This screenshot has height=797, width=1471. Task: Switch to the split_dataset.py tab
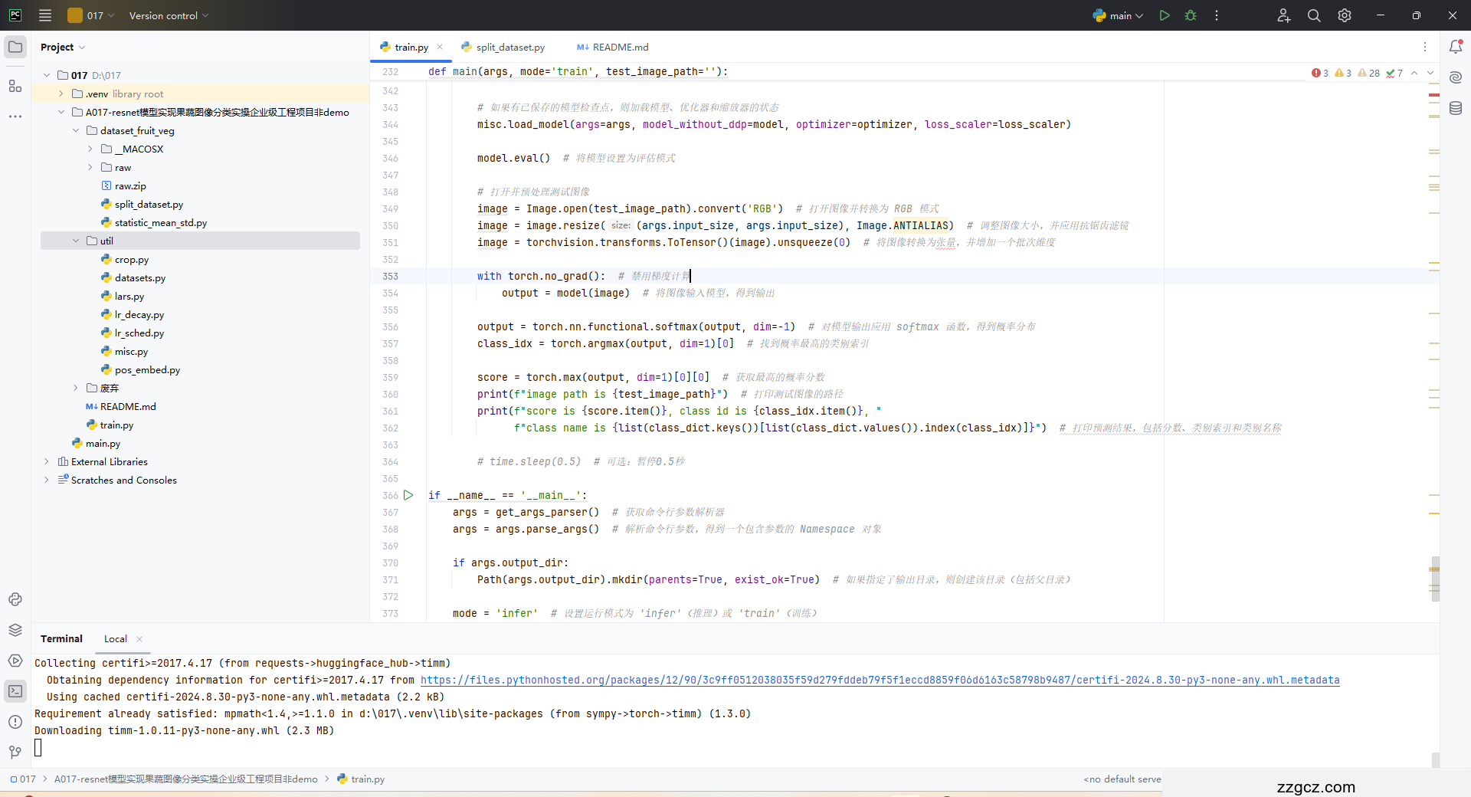click(509, 48)
